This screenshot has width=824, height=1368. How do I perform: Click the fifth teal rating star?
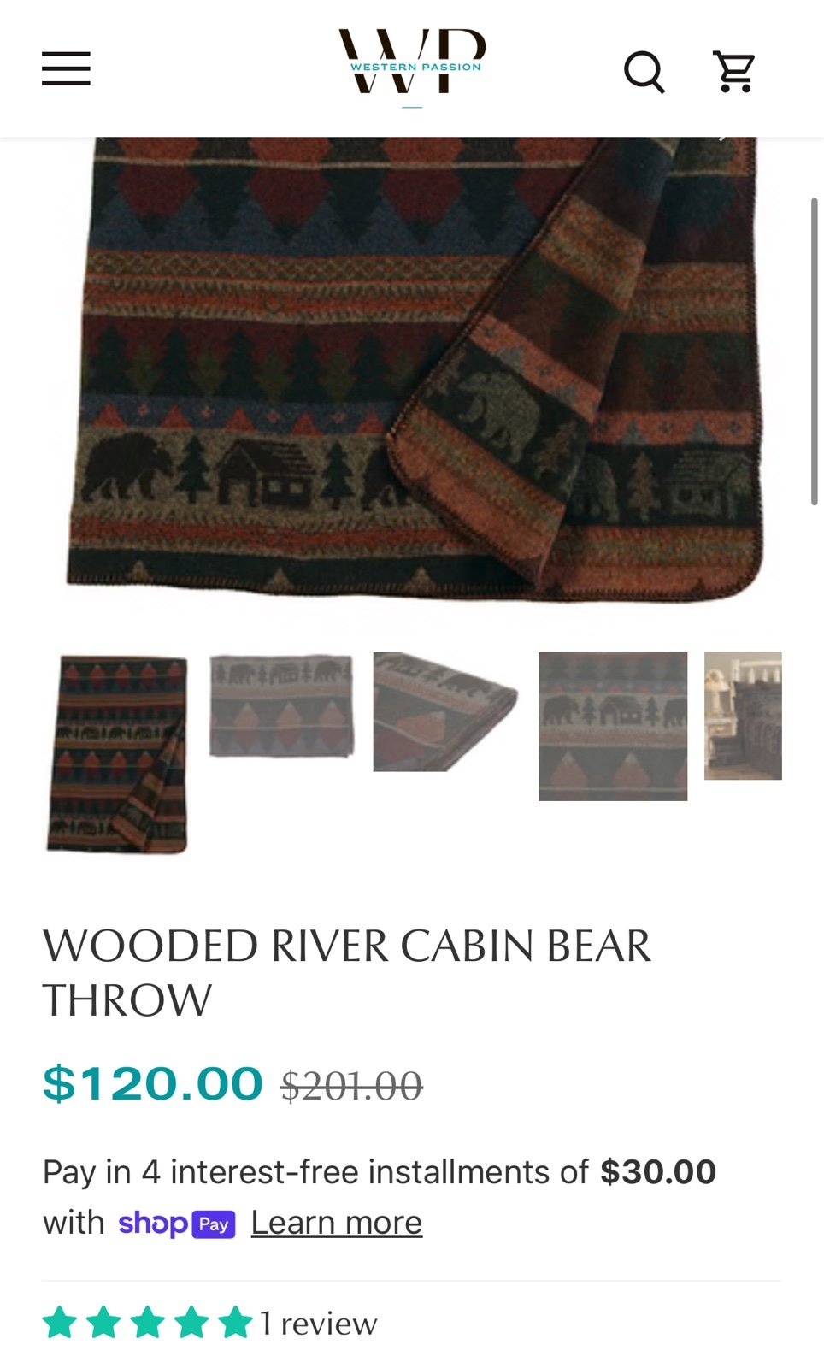pos(235,1322)
